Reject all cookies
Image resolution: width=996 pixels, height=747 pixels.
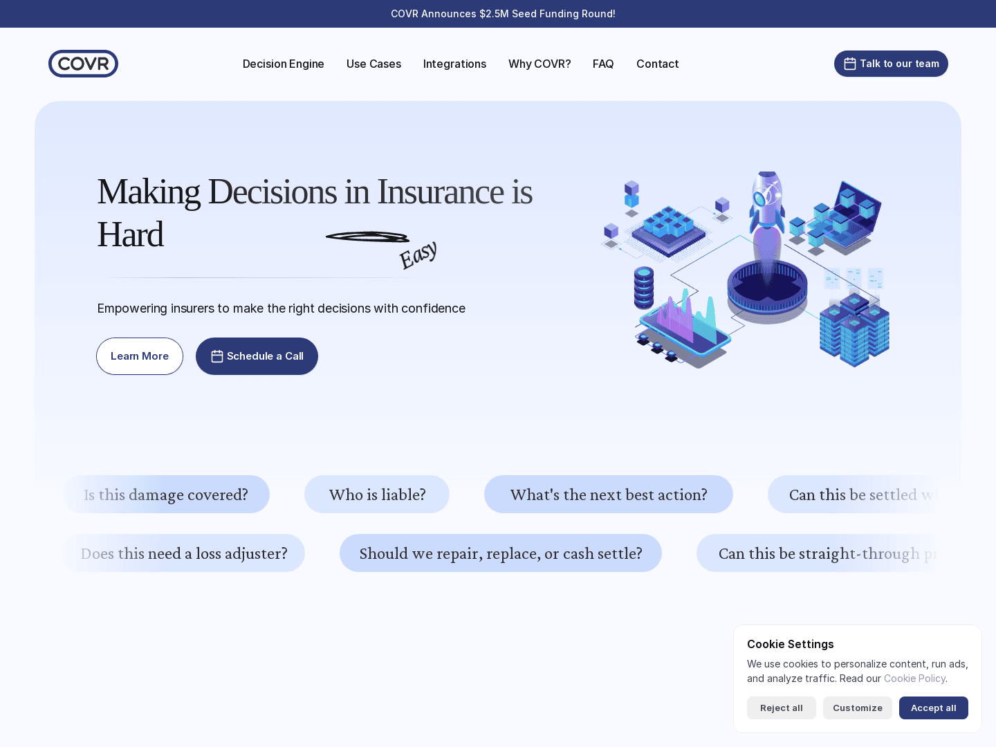click(782, 708)
